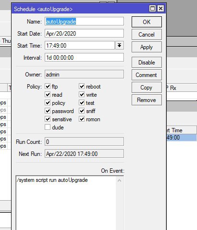Toggle the test policy checkbox
The height and width of the screenshot is (230, 197).
click(x=82, y=102)
